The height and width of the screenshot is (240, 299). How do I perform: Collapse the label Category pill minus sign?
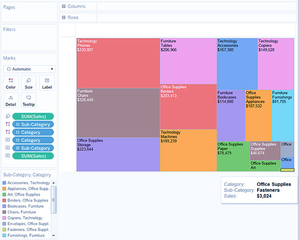click(18, 140)
